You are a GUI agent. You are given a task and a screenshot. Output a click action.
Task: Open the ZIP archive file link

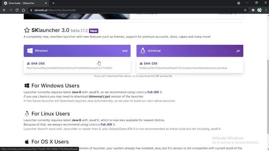click(164, 76)
